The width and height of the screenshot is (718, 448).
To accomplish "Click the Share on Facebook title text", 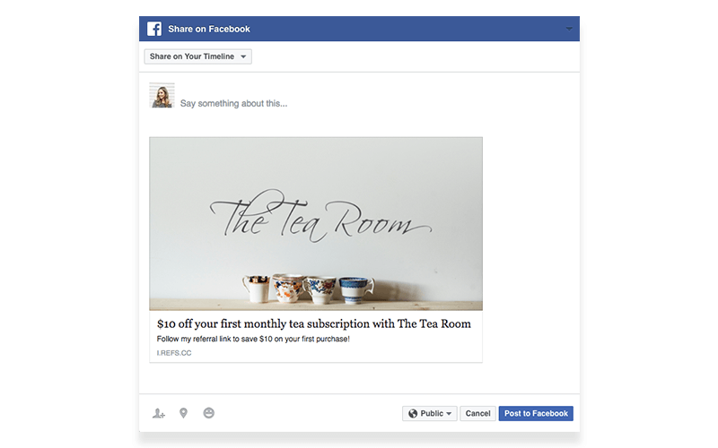I will point(209,29).
